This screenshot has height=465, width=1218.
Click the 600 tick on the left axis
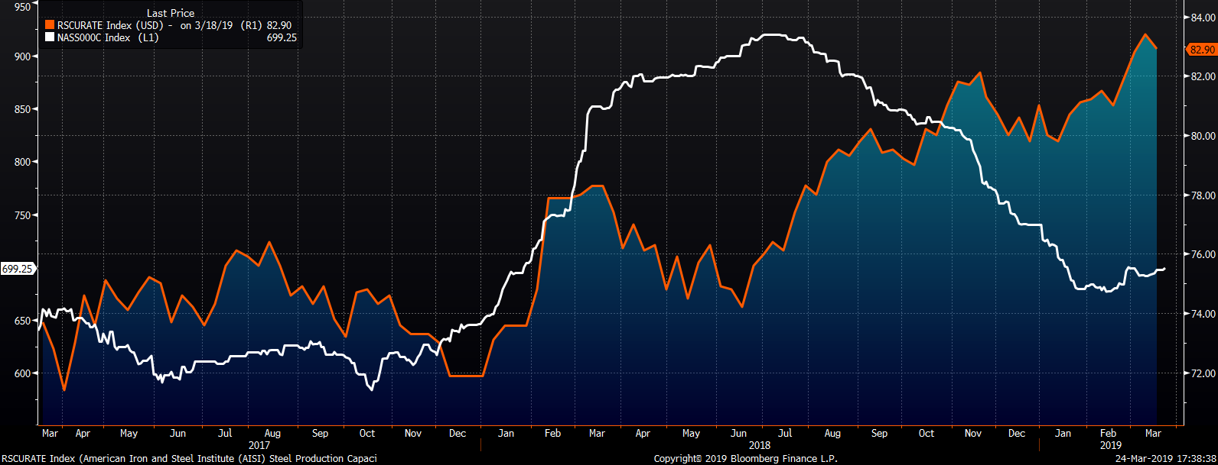point(22,373)
